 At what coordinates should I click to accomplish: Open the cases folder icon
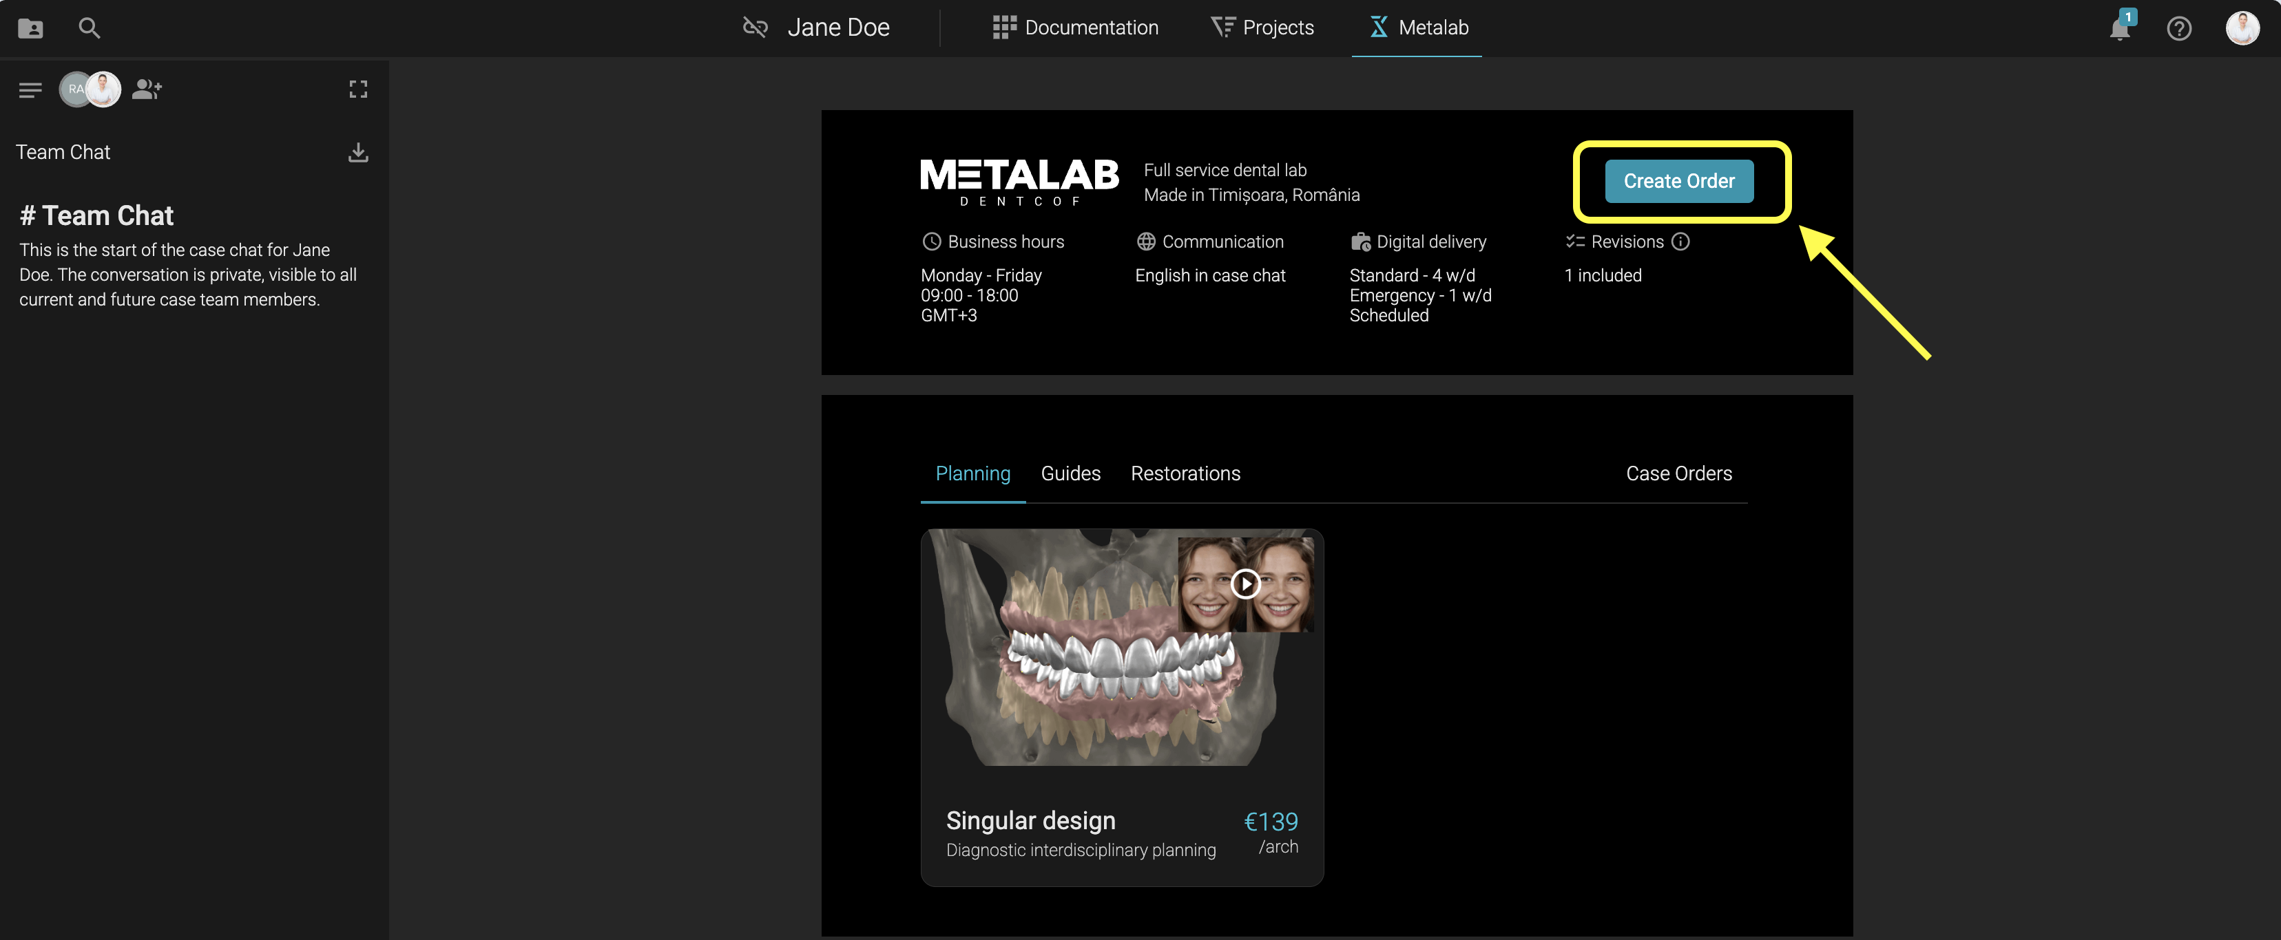(x=30, y=28)
